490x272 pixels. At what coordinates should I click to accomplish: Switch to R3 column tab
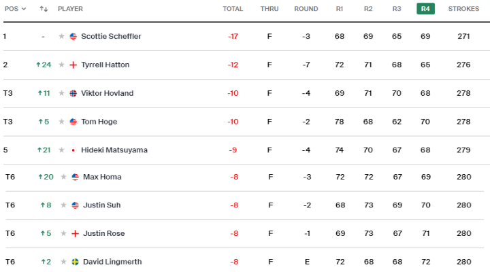(397, 9)
